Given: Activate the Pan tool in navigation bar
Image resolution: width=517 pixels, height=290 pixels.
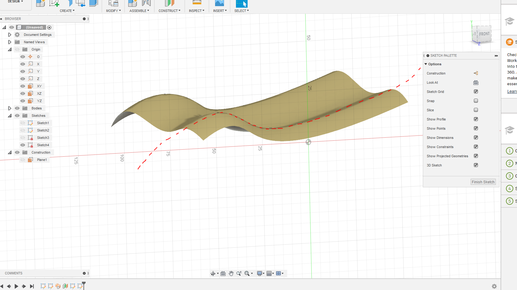Looking at the screenshot, I should point(231,273).
